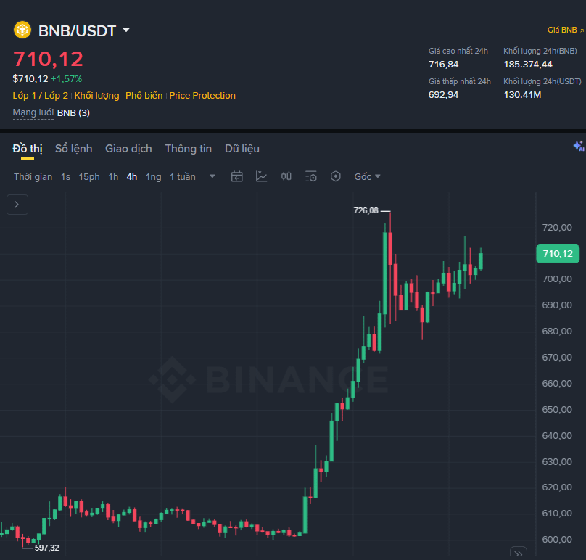
Task: Select the 1s interval
Action: [65, 177]
